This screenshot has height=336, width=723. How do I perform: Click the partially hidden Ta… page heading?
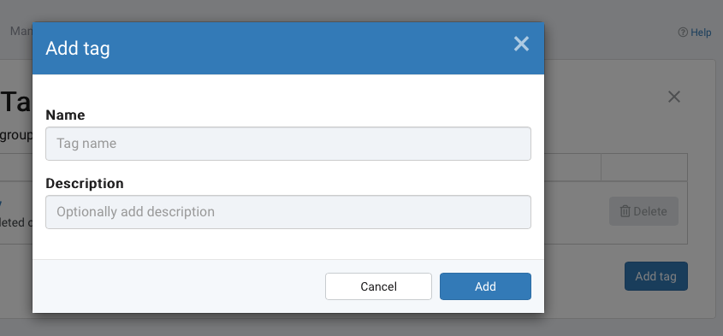16,103
